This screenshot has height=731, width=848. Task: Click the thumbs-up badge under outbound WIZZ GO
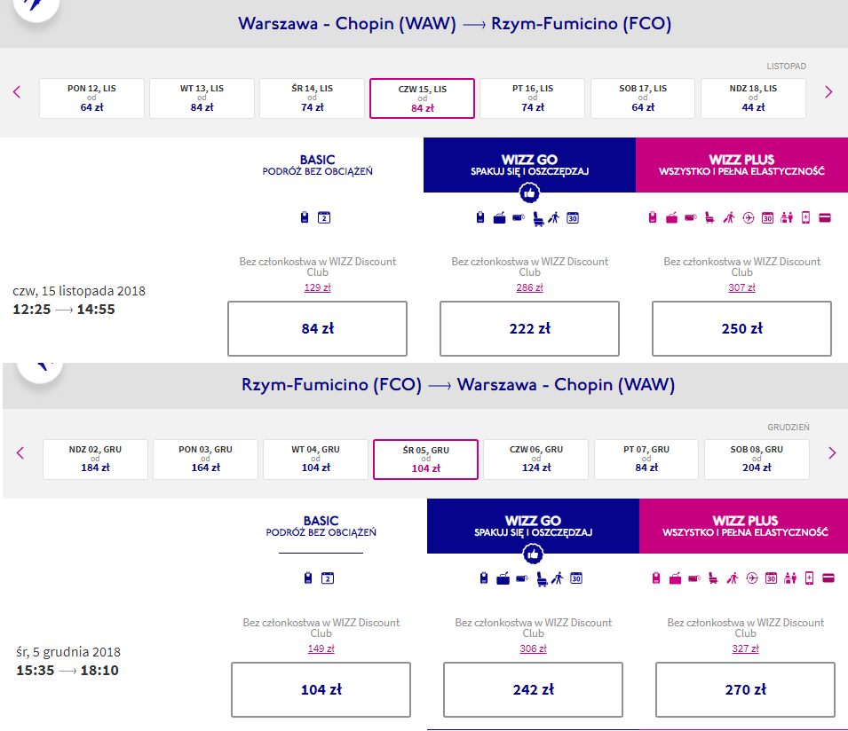point(529,193)
